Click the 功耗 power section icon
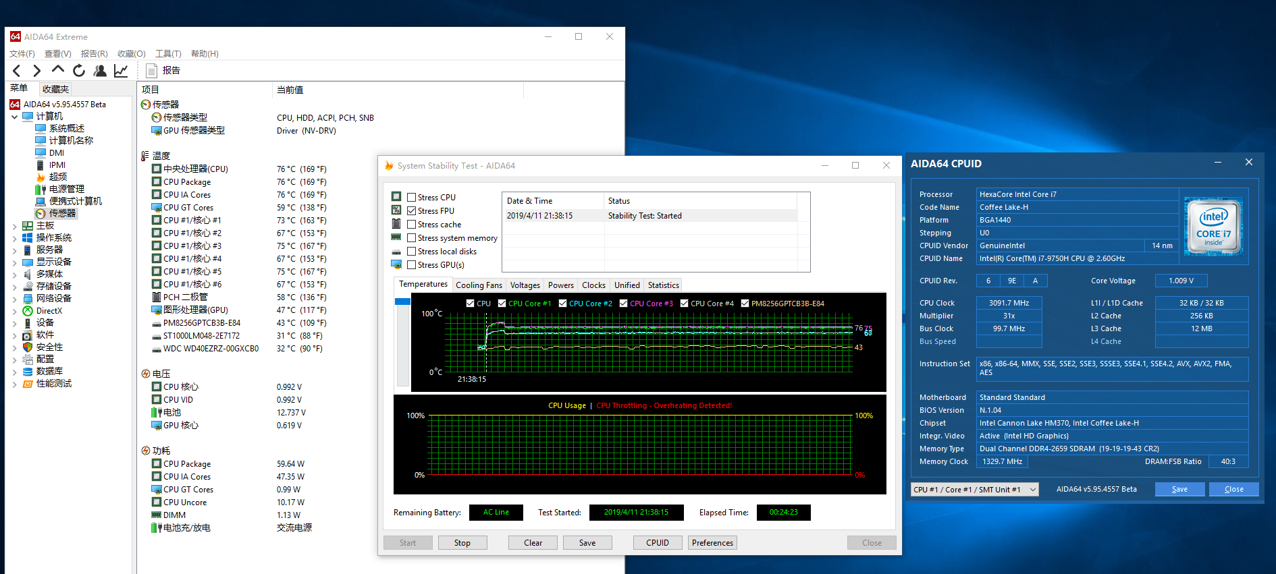 [145, 451]
